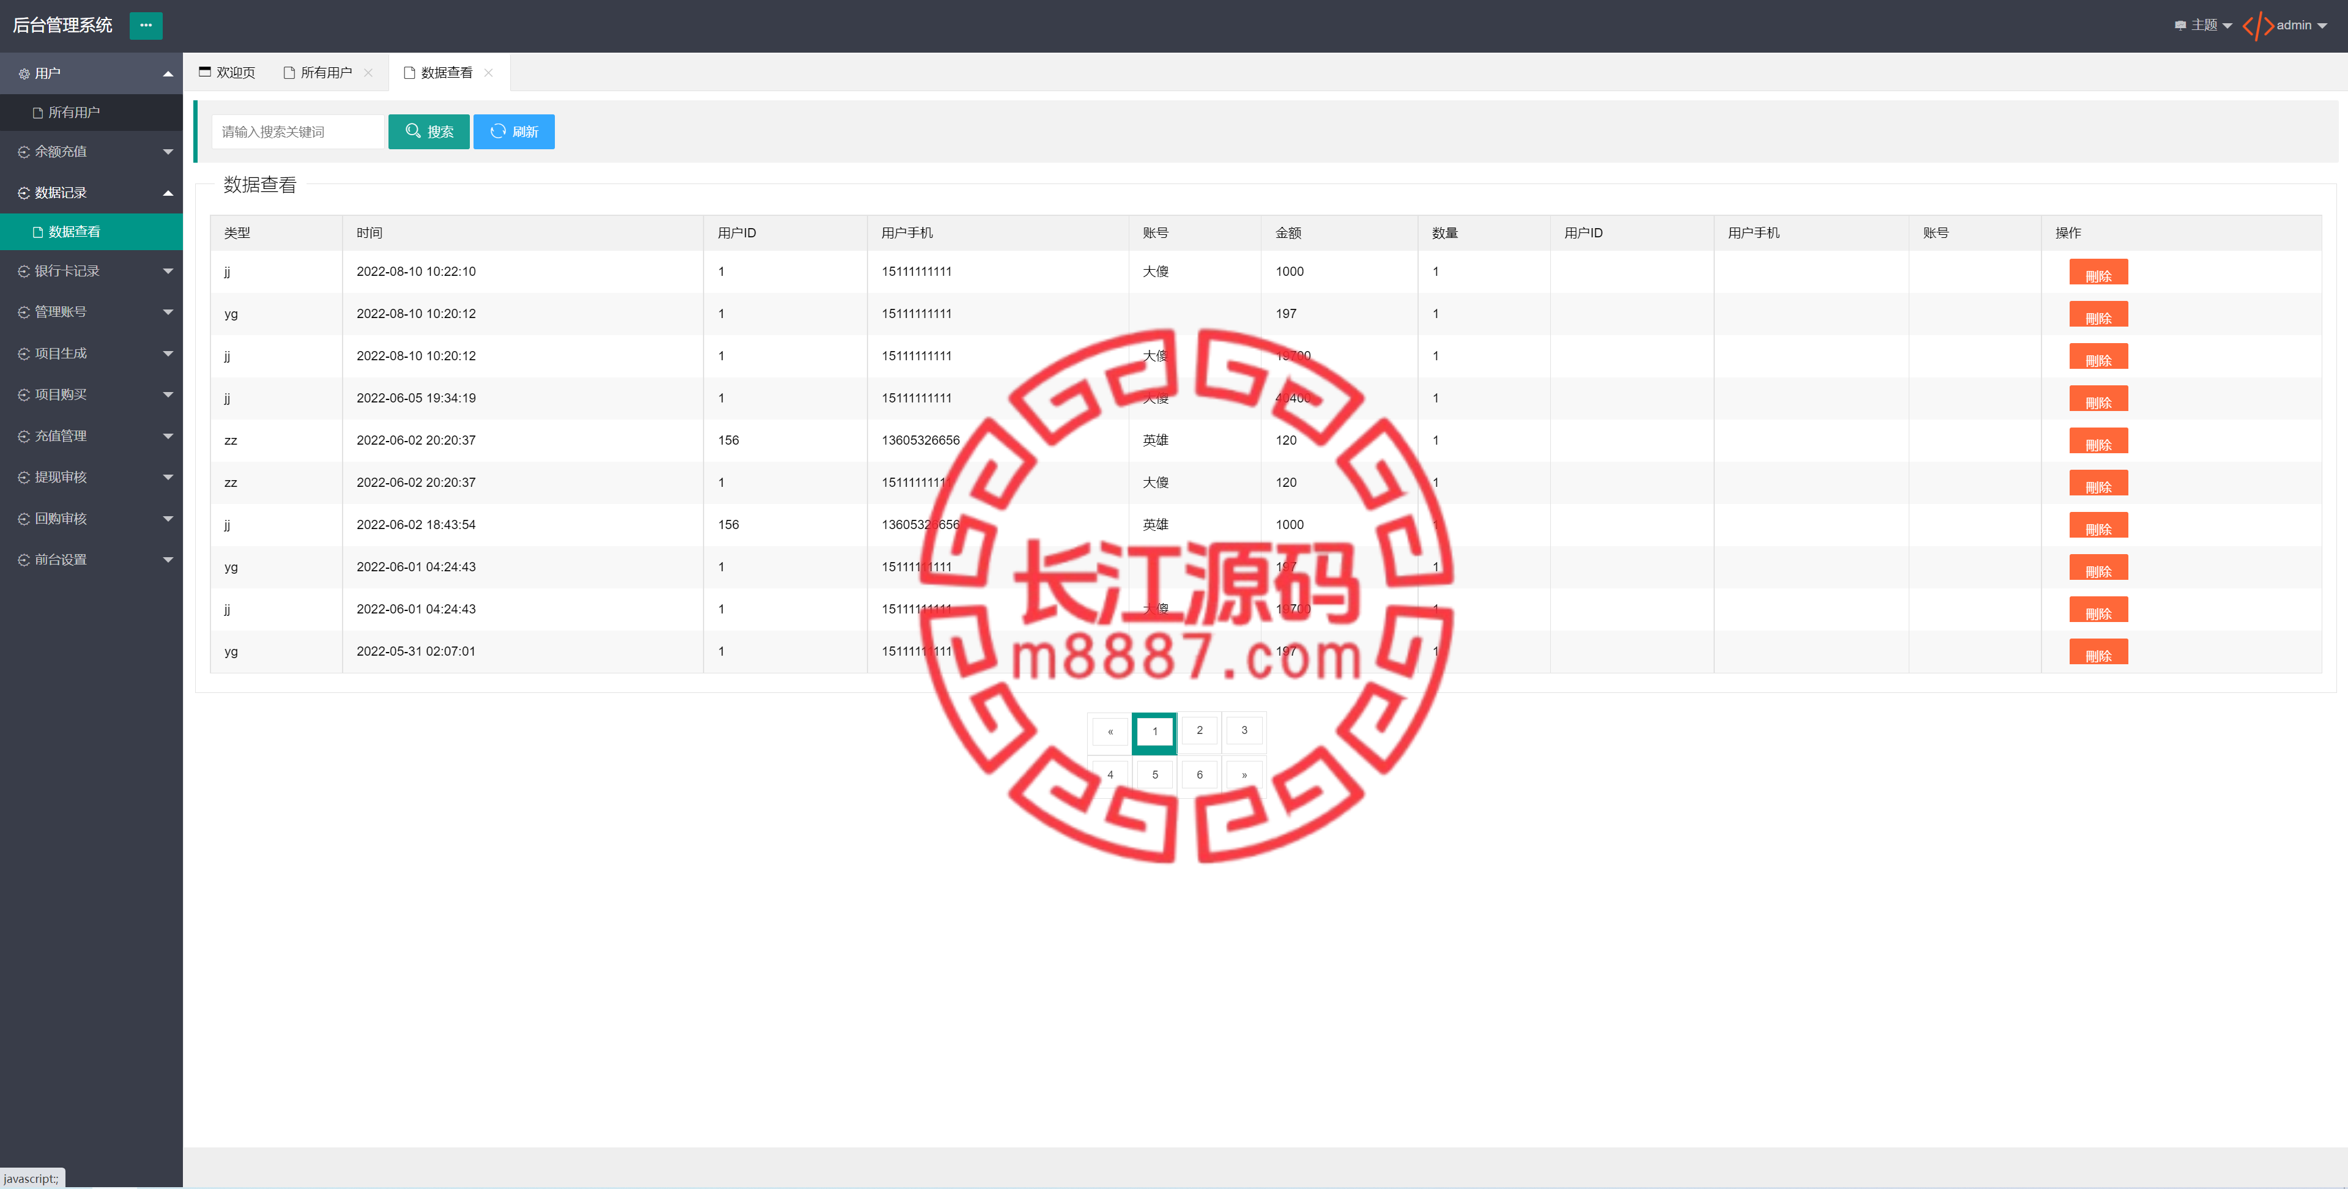Screen dimensions: 2348x1189
Task: Click the icon beside 回购审核
Action: (24, 519)
